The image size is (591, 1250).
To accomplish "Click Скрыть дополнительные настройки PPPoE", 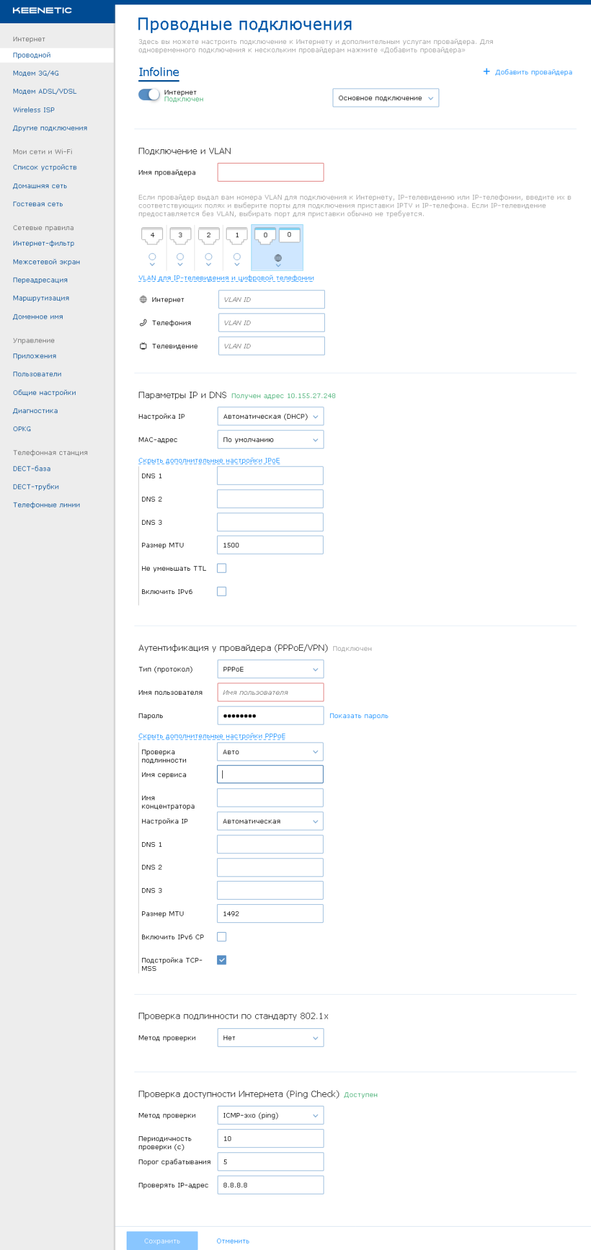I will tap(212, 736).
